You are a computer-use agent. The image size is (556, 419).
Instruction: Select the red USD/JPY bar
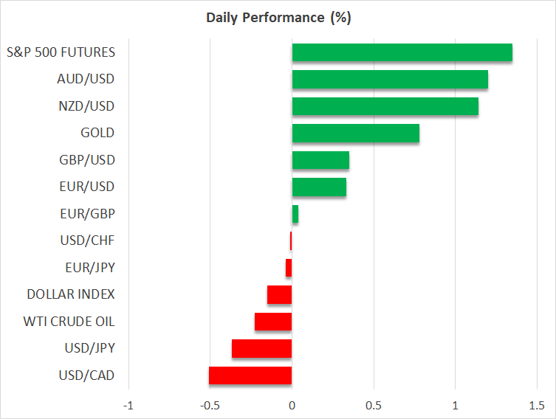(261, 349)
